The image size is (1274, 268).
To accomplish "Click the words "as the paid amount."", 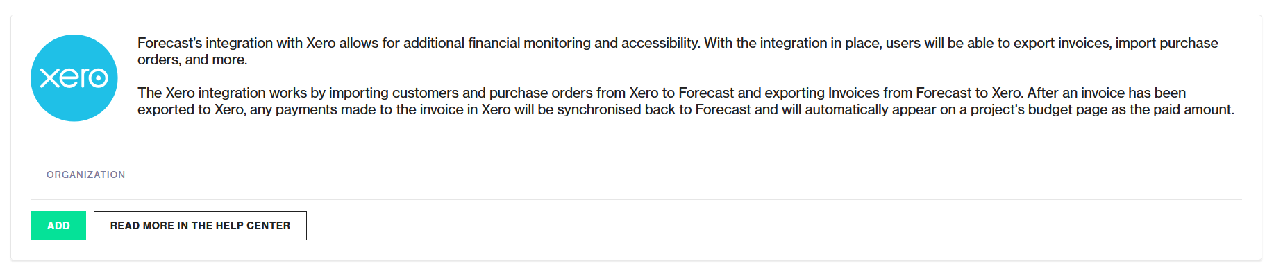I will point(1173,109).
